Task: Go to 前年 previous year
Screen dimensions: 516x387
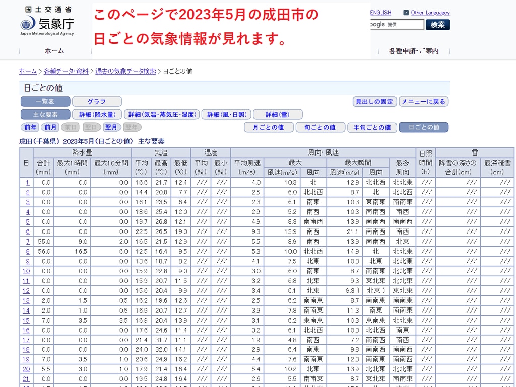Action: pyautogui.click(x=30, y=127)
